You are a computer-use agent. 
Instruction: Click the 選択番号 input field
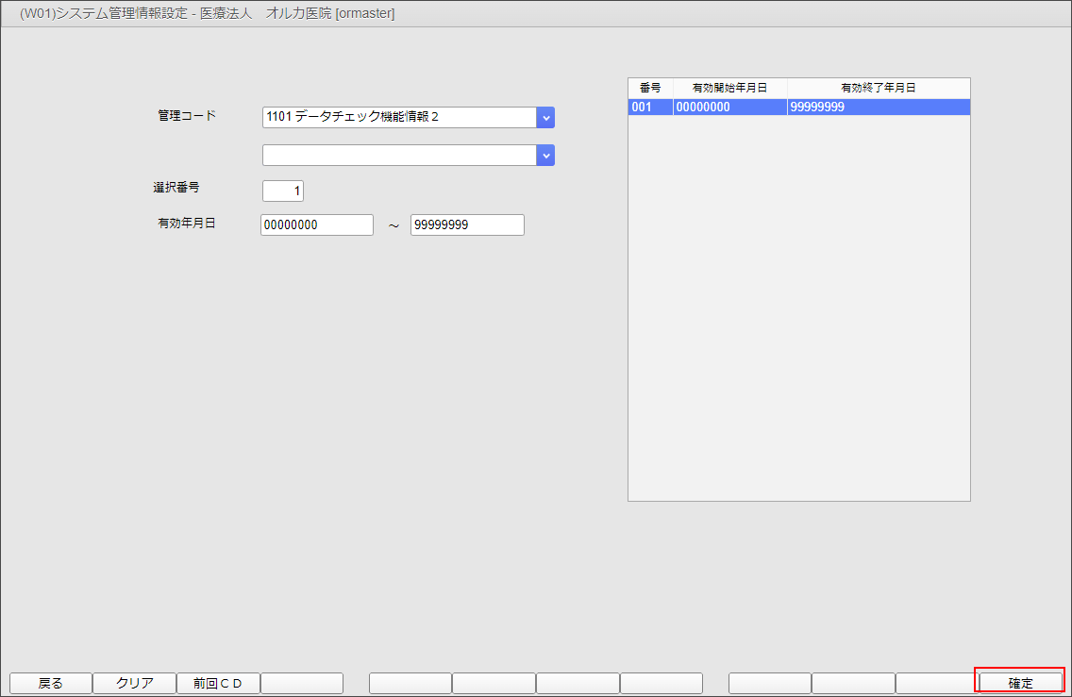pos(283,191)
